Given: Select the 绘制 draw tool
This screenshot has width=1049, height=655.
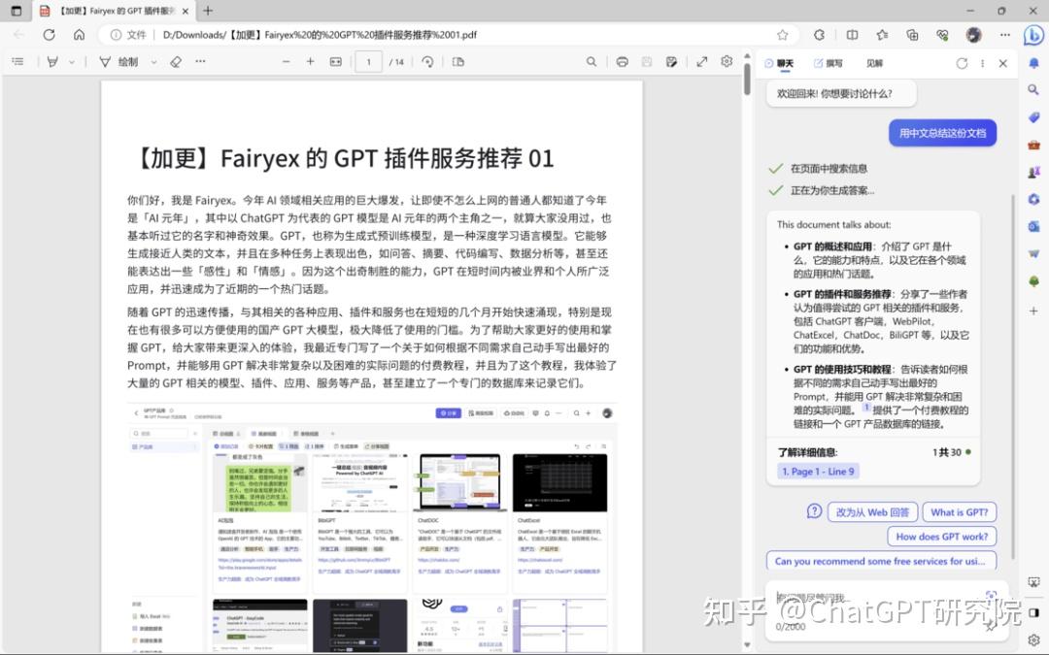Looking at the screenshot, I should point(118,61).
